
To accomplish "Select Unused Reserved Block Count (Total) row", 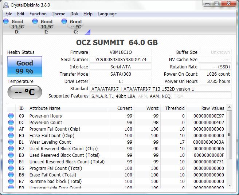I will pos(117,162).
